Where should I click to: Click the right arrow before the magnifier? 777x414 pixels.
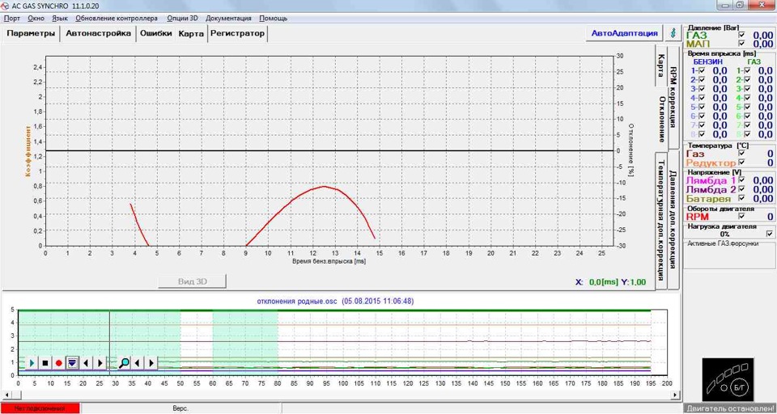pyautogui.click(x=100, y=363)
